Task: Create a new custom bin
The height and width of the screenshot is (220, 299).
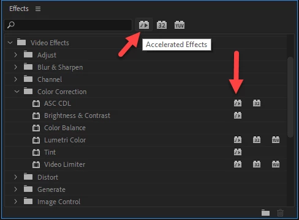Action: (x=265, y=213)
